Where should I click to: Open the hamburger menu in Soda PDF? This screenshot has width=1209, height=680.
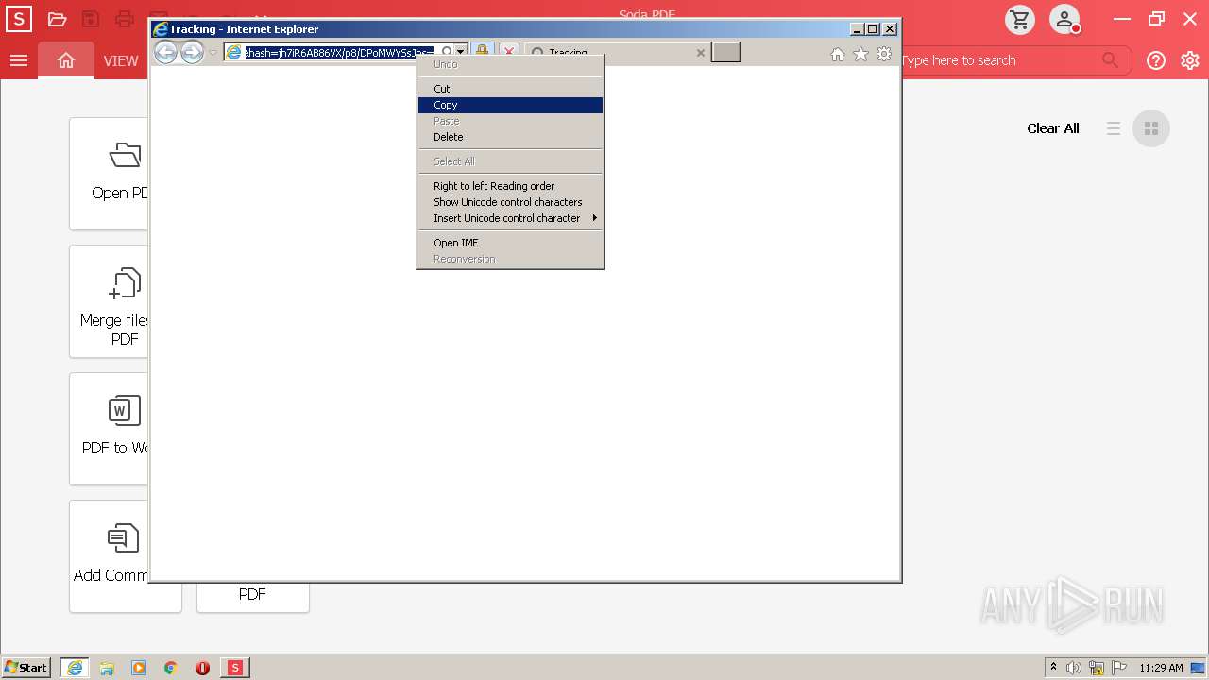19,60
